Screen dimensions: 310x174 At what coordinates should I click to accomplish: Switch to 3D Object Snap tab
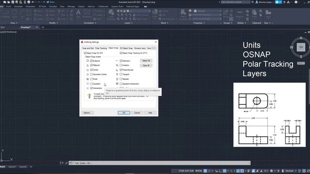pos(126,48)
